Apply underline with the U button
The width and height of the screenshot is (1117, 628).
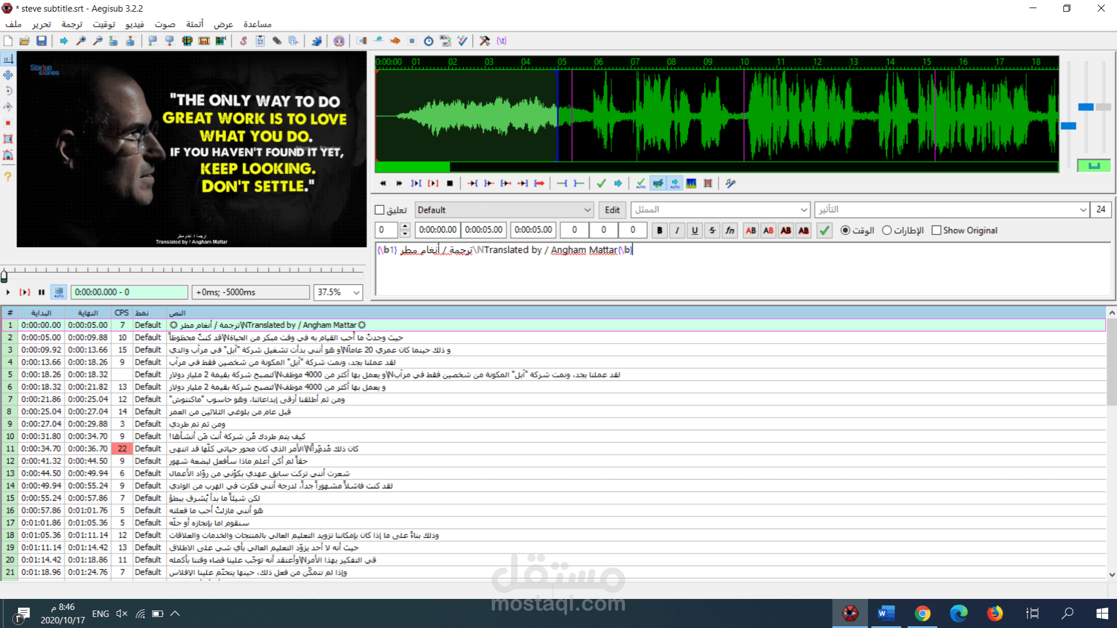pyautogui.click(x=695, y=230)
